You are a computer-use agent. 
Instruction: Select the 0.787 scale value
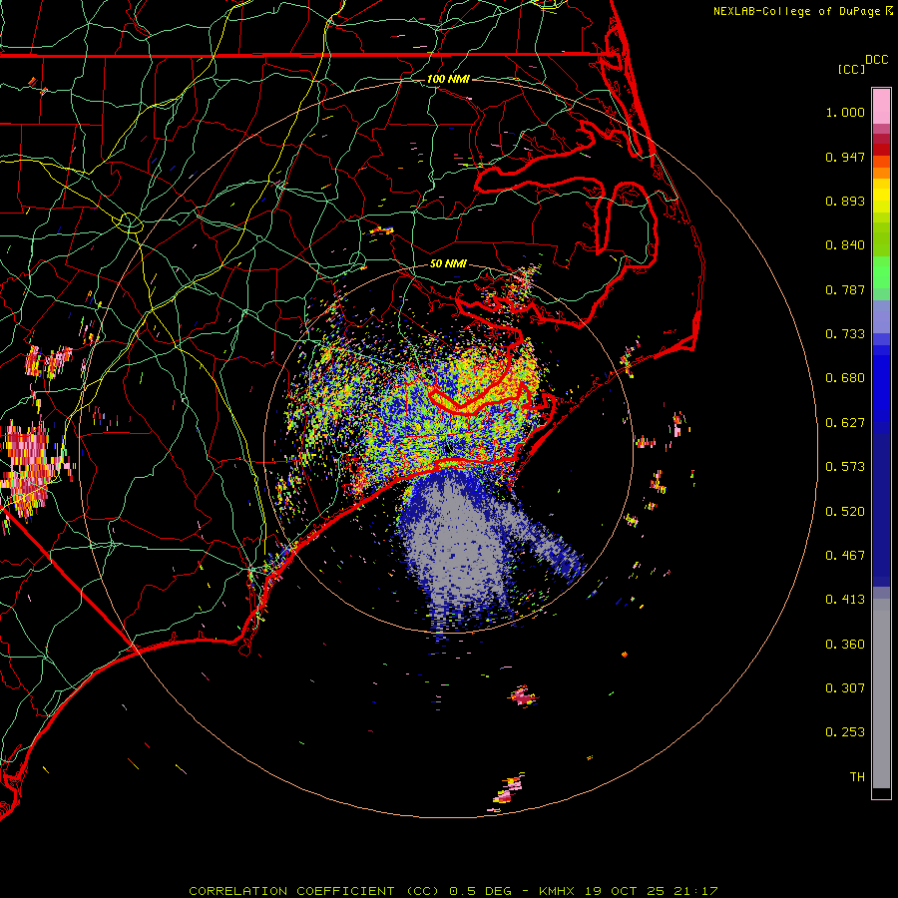click(845, 289)
